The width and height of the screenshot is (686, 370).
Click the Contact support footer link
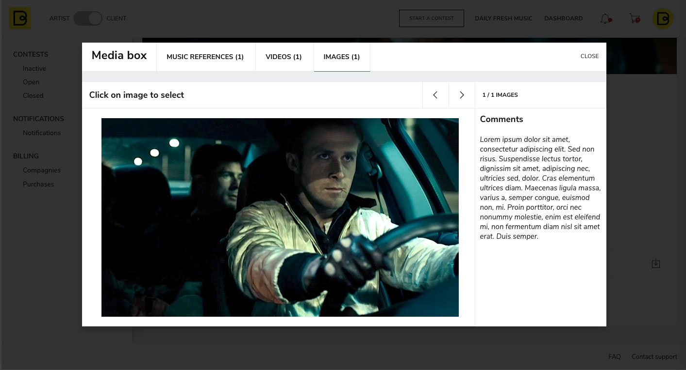point(654,356)
